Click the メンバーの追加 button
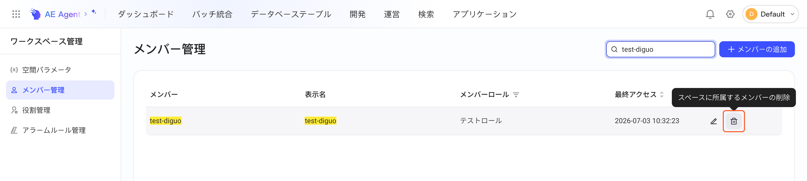Screen dimensions: 807x181 pyautogui.click(x=757, y=49)
